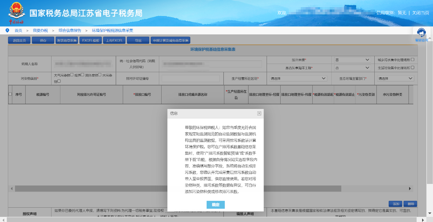
Task: Navigate to 综合信息报告 breadcrumb item
Action: [x=70, y=30]
